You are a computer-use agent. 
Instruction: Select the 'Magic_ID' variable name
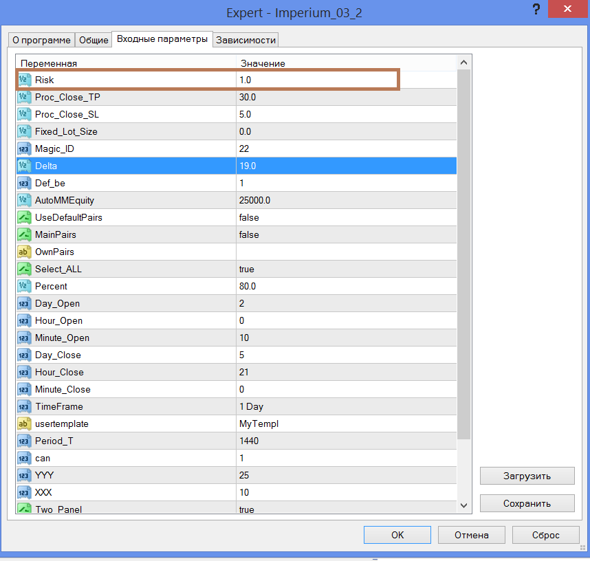tap(54, 148)
